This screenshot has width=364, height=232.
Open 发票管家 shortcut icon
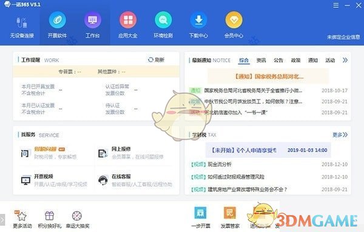(230, 213)
